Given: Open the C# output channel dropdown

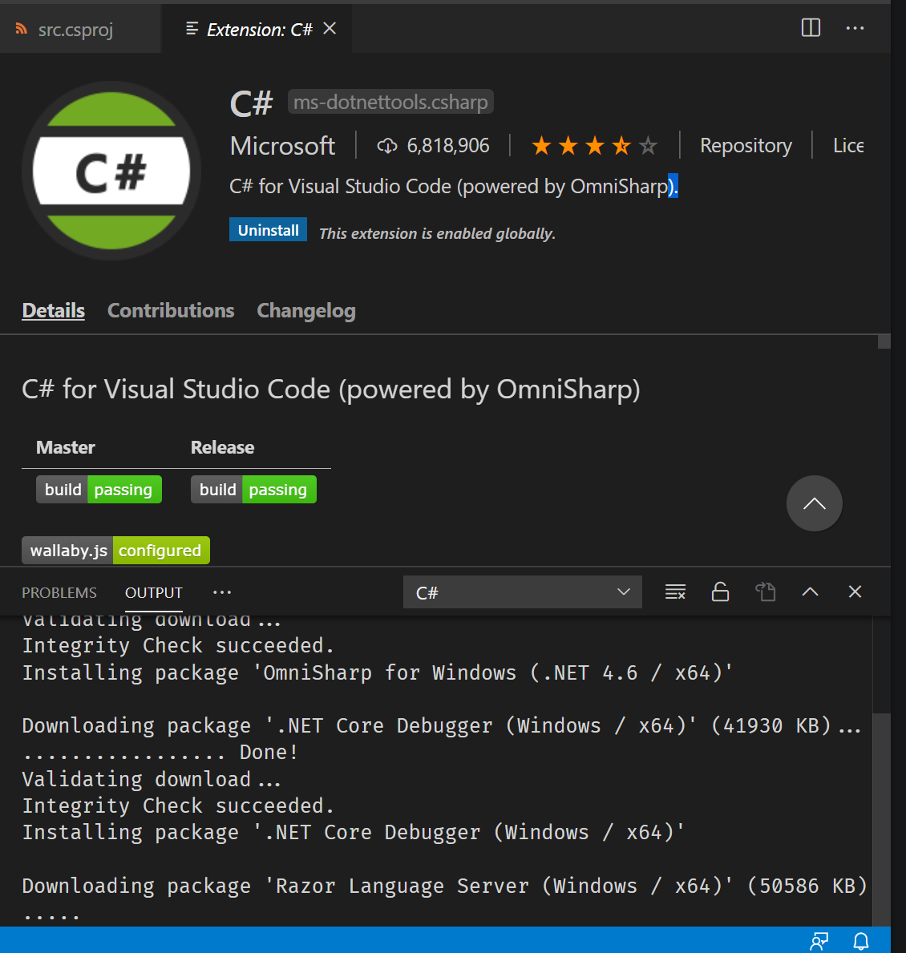Looking at the screenshot, I should (522, 592).
